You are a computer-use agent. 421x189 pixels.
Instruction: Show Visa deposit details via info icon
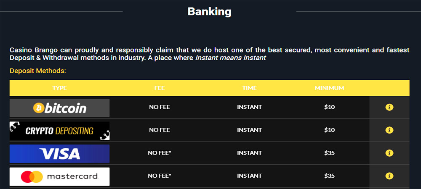tap(389, 153)
